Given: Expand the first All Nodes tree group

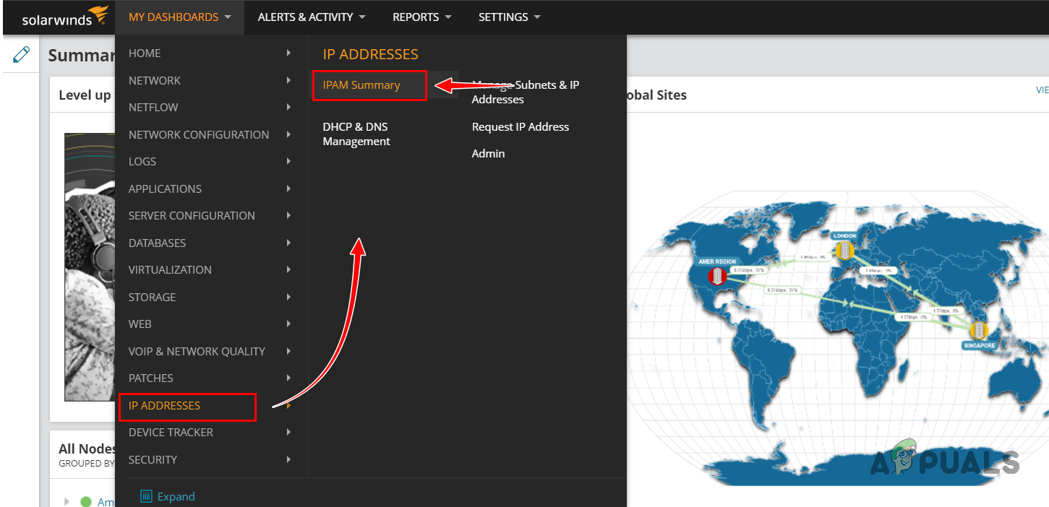Looking at the screenshot, I should pyautogui.click(x=67, y=501).
